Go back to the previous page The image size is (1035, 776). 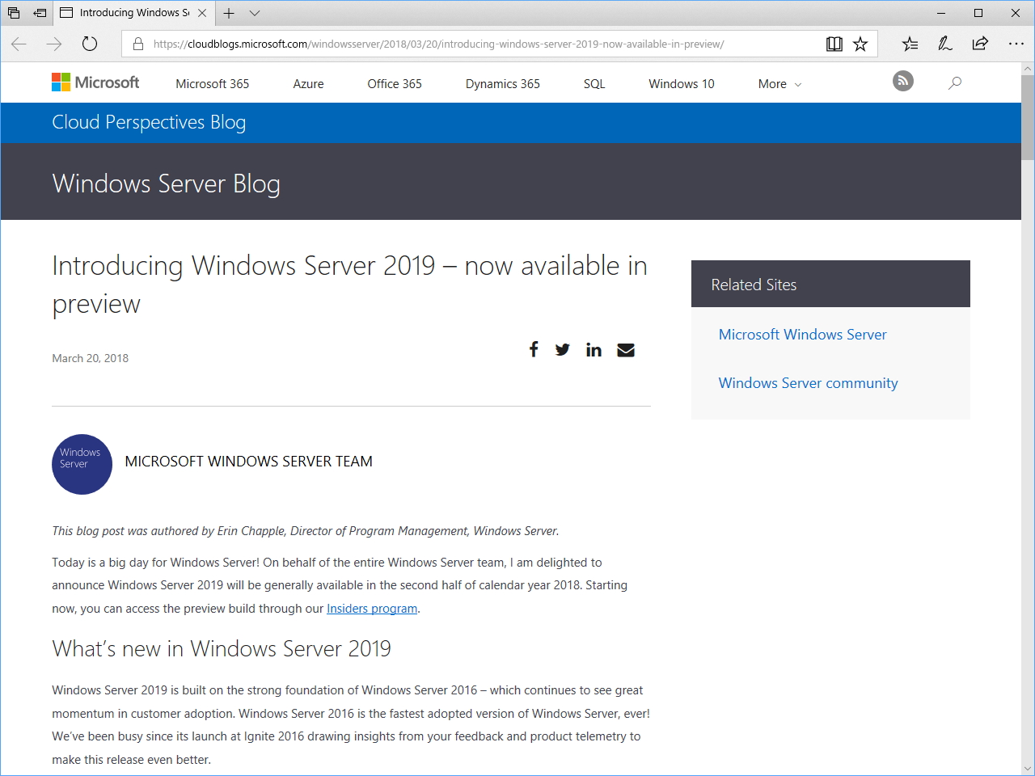[x=18, y=44]
